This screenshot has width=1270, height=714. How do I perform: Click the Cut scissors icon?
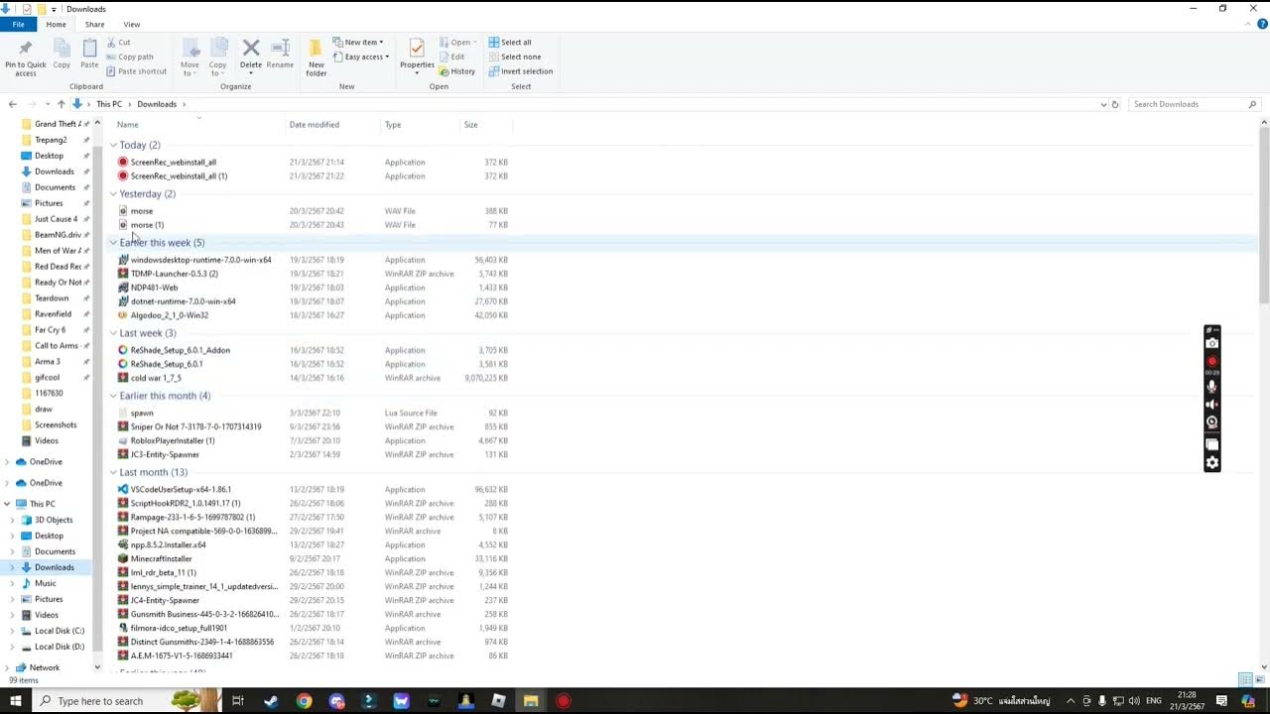[111, 43]
